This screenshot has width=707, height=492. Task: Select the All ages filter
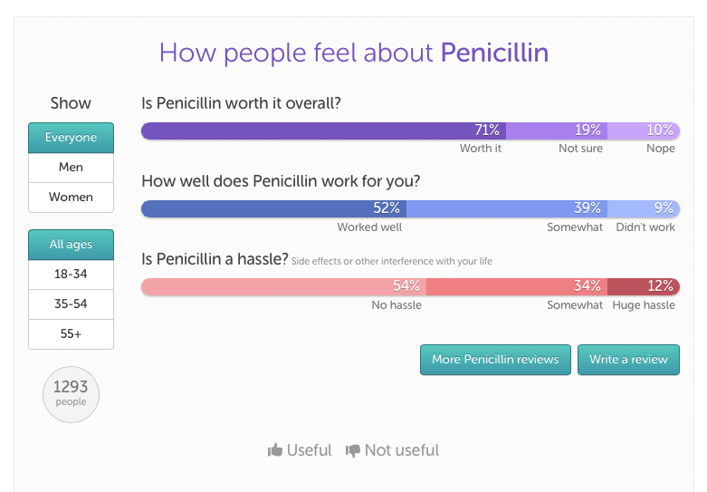(71, 245)
